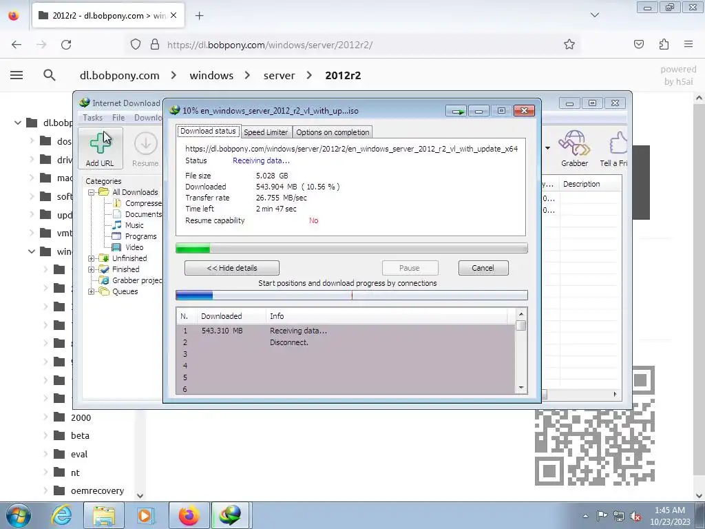Cancel the download
Screen dimensions: 705x529
coord(483,268)
